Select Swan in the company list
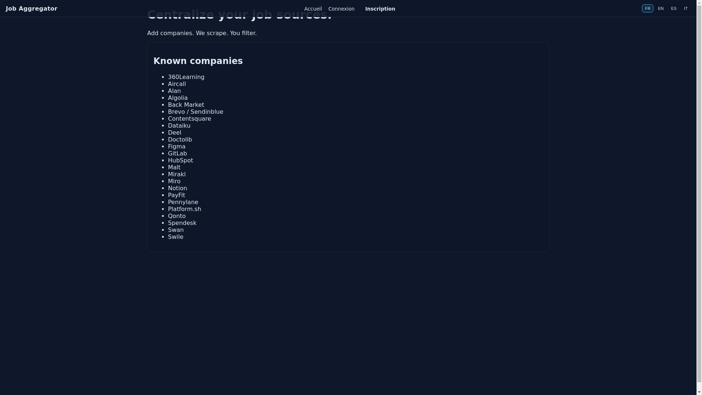Screen dimensions: 702x395 pos(176,230)
